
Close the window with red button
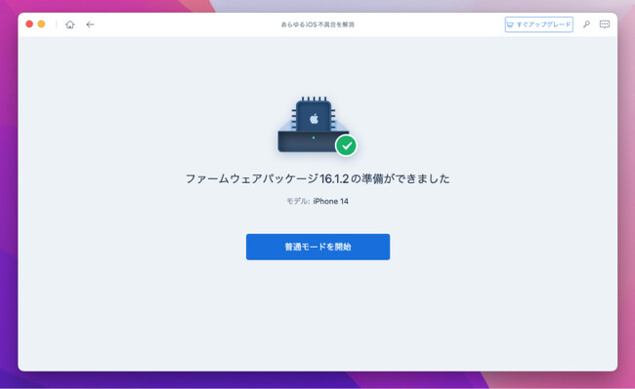29,24
